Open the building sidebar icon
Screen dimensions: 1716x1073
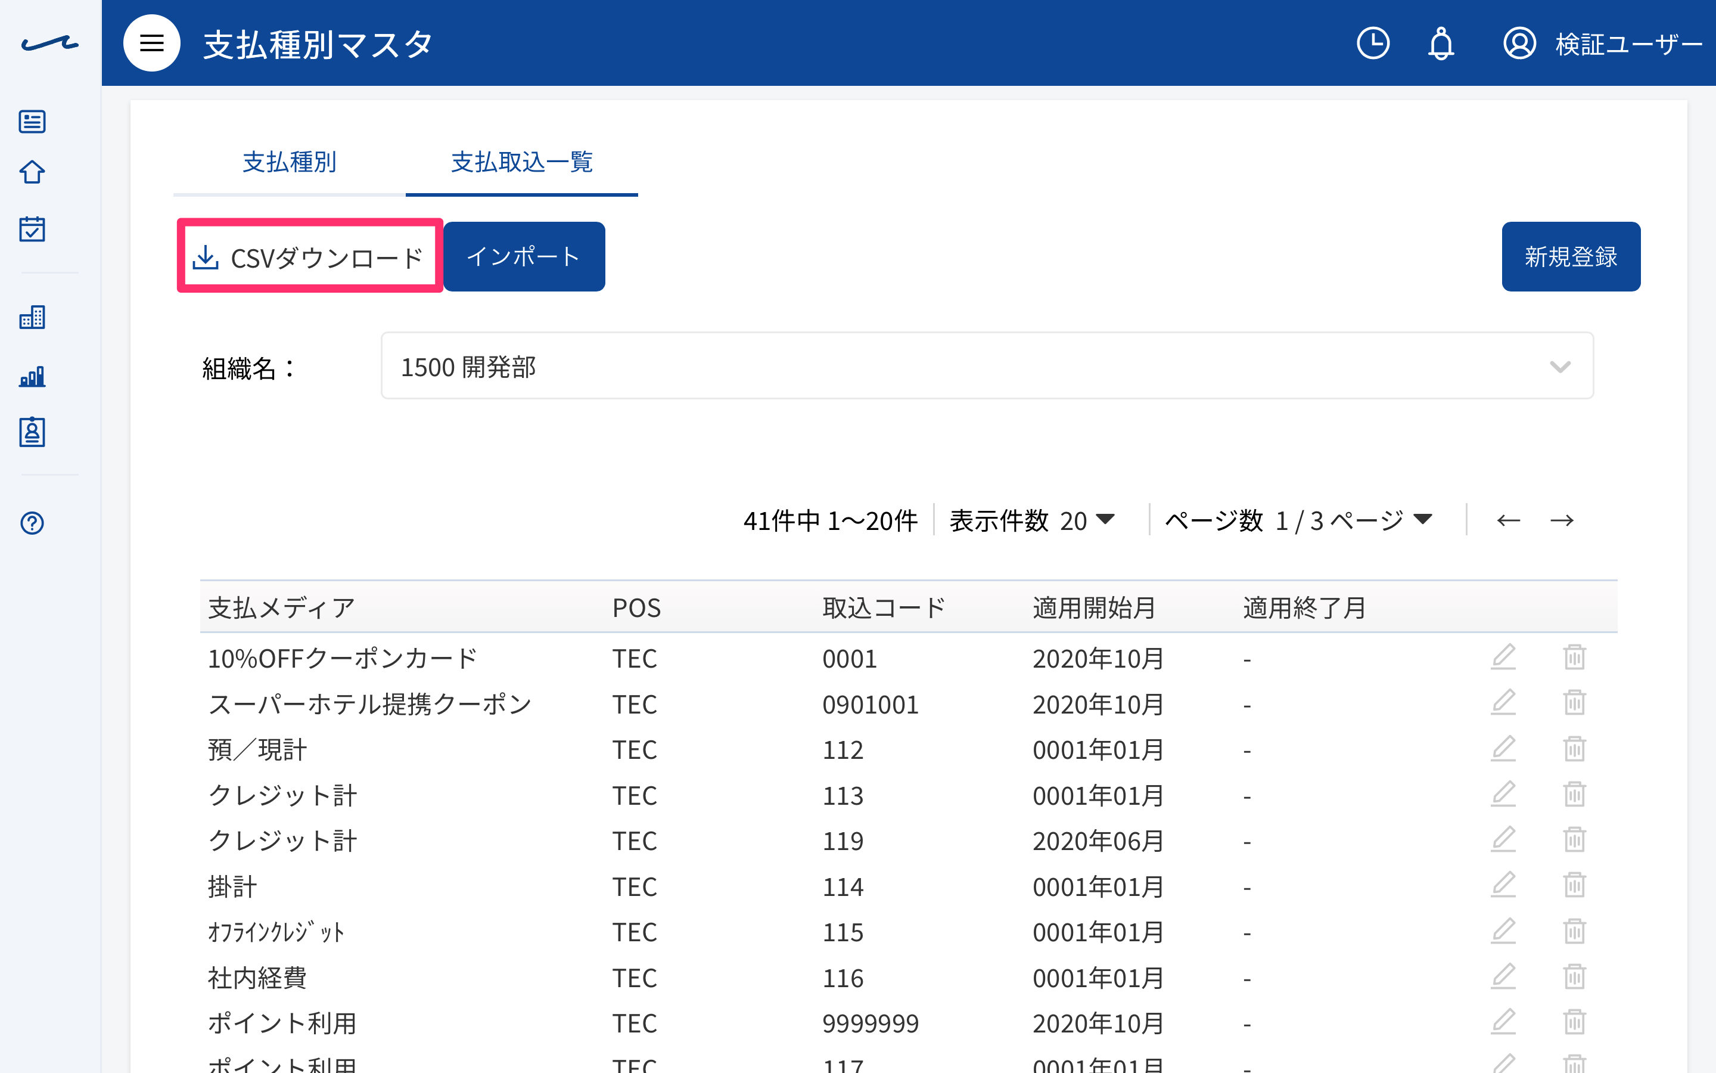pos(32,317)
